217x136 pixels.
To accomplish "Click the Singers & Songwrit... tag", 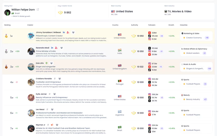I will click(x=195, y=68).
